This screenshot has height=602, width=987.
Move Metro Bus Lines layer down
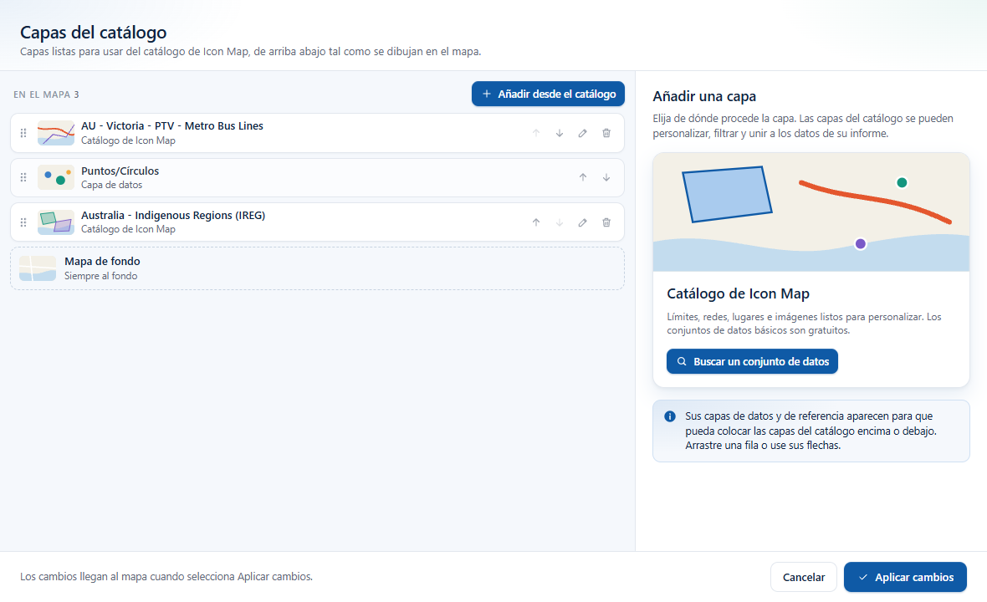559,133
